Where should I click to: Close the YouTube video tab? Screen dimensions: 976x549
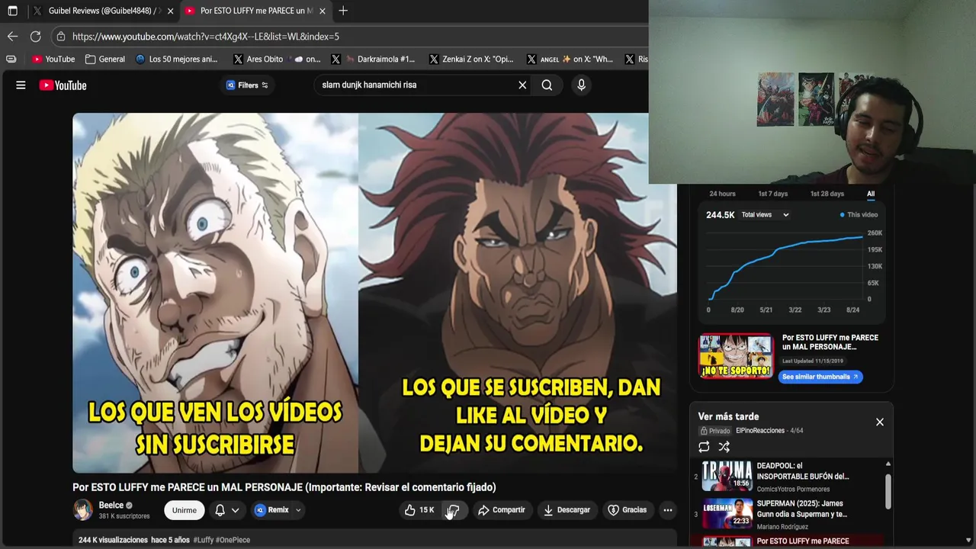pos(322,11)
